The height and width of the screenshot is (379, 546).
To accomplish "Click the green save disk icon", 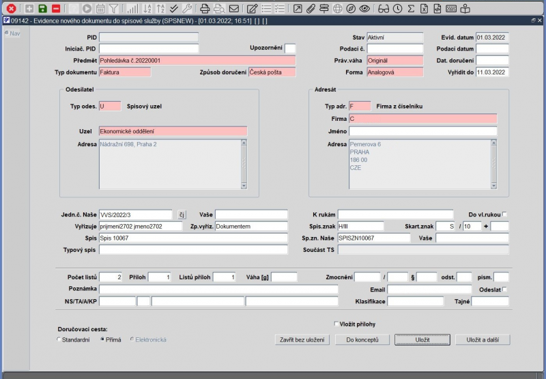I will point(42,8).
